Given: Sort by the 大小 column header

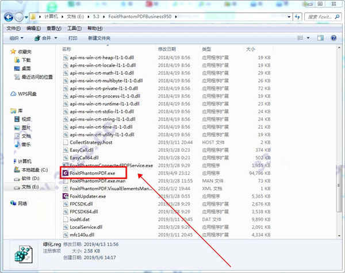Looking at the screenshot, I should tap(250, 49).
